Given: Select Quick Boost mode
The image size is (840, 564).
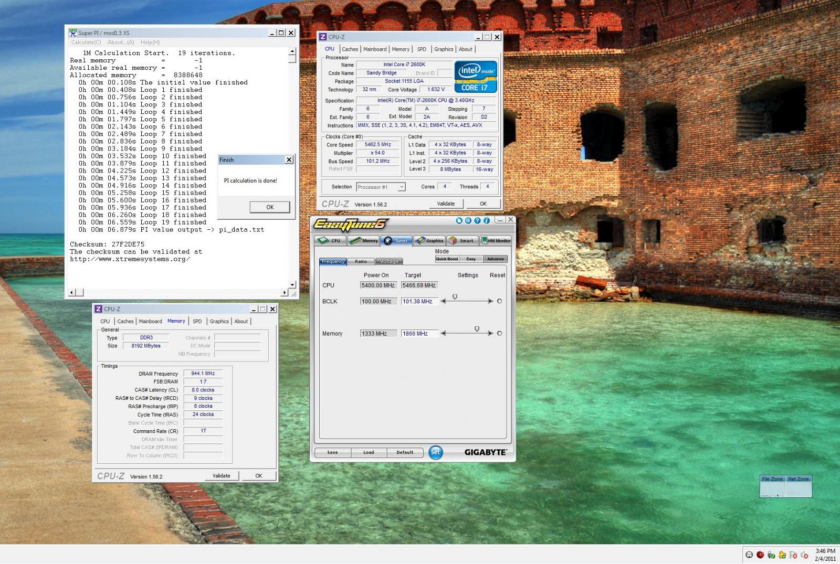Looking at the screenshot, I should click(447, 259).
